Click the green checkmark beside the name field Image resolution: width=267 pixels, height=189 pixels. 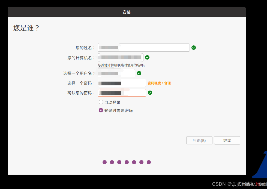[x=194, y=48]
